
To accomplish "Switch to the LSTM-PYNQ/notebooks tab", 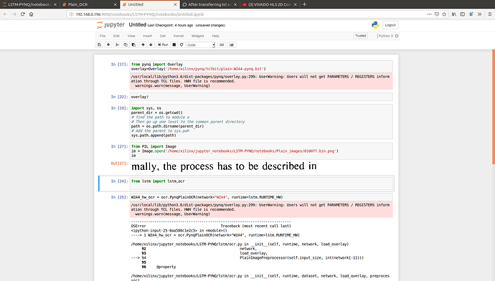I will click(29, 4).
